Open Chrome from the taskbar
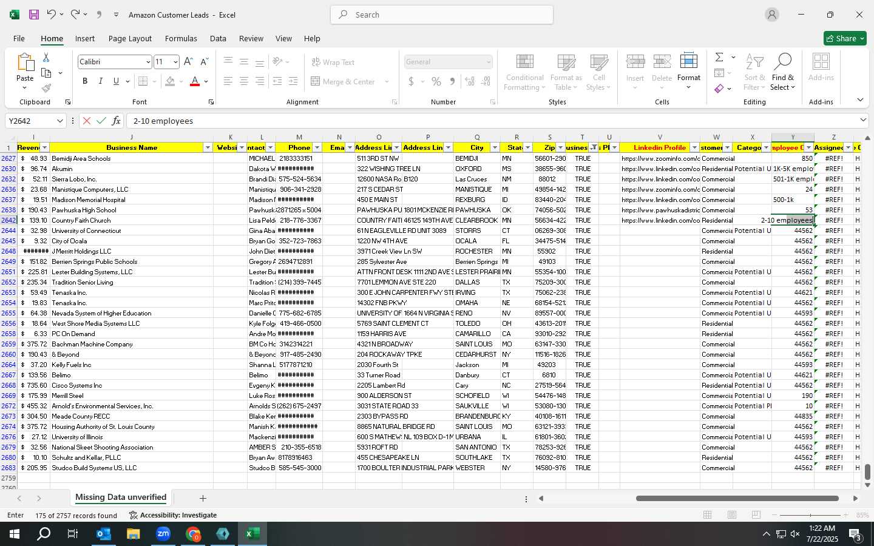 coord(193,534)
